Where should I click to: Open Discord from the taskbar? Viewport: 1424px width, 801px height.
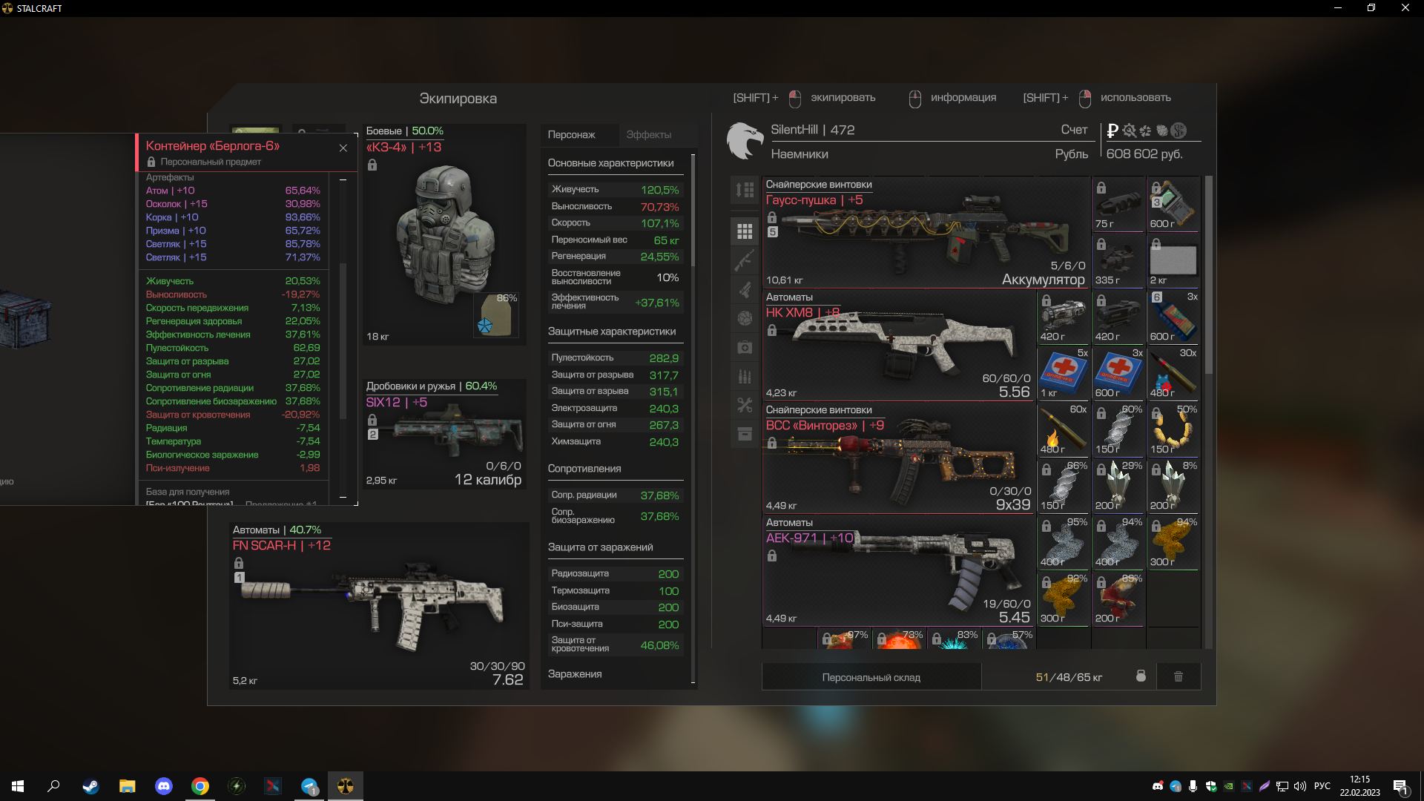tap(163, 786)
